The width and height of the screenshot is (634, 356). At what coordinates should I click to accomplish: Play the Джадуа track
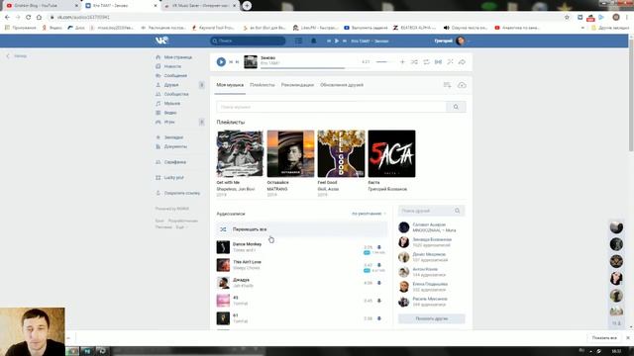pyautogui.click(x=223, y=283)
